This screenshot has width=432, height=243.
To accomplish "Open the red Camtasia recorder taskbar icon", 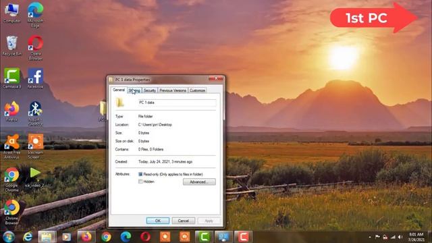I will click(243, 237).
